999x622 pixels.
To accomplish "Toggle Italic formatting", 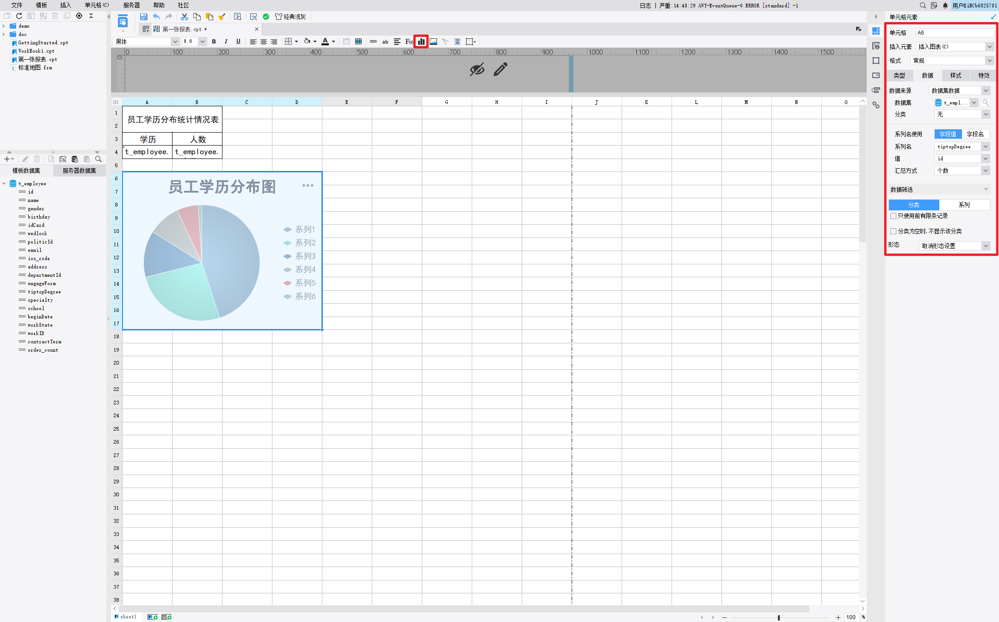I will (226, 42).
